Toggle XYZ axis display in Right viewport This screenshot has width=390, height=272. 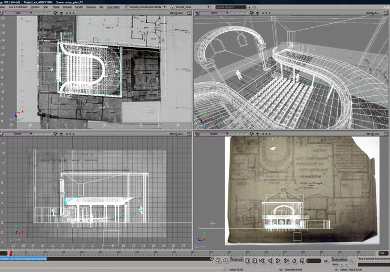coord(267,134)
